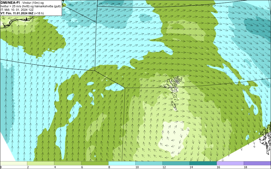271x169 pixels.
Task: Click the 6–8 m/s olive green swatch
Action: click(95, 163)
